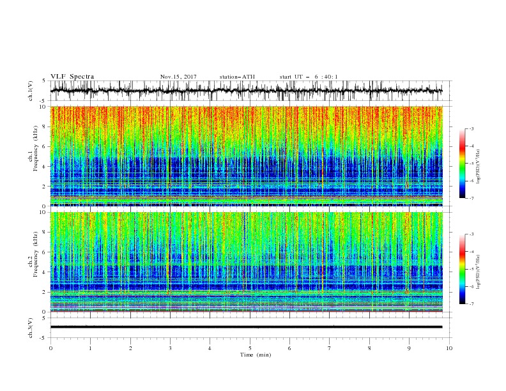The image size is (506, 391).
Task: Click the 'log(PSD)(V²/Hz)' label beside ch.1 colorbar
Action: pyautogui.click(x=479, y=167)
